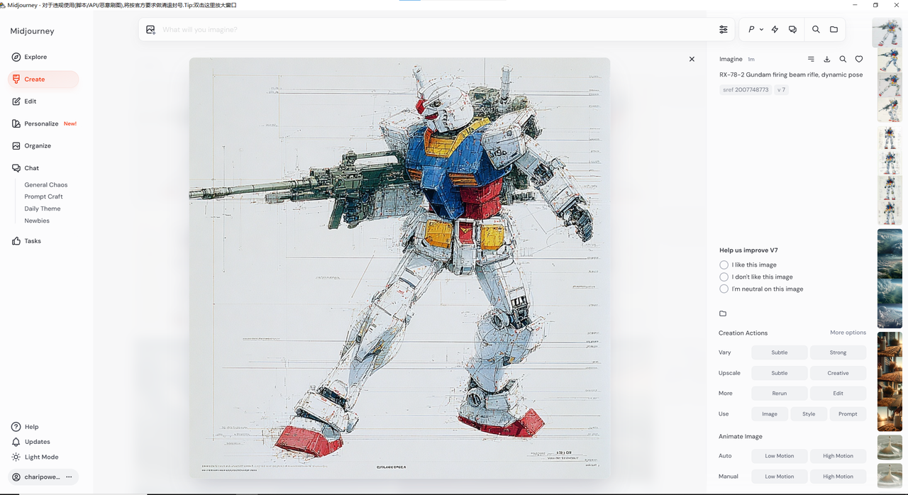Toggle the P personalization button

pos(751,30)
